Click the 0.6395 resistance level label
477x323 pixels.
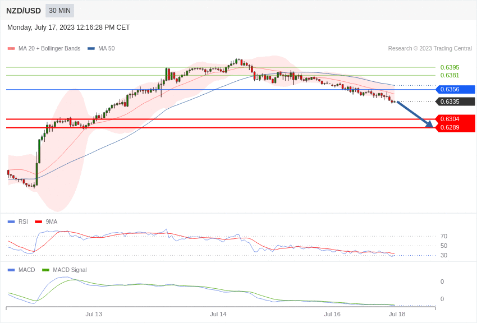450,67
